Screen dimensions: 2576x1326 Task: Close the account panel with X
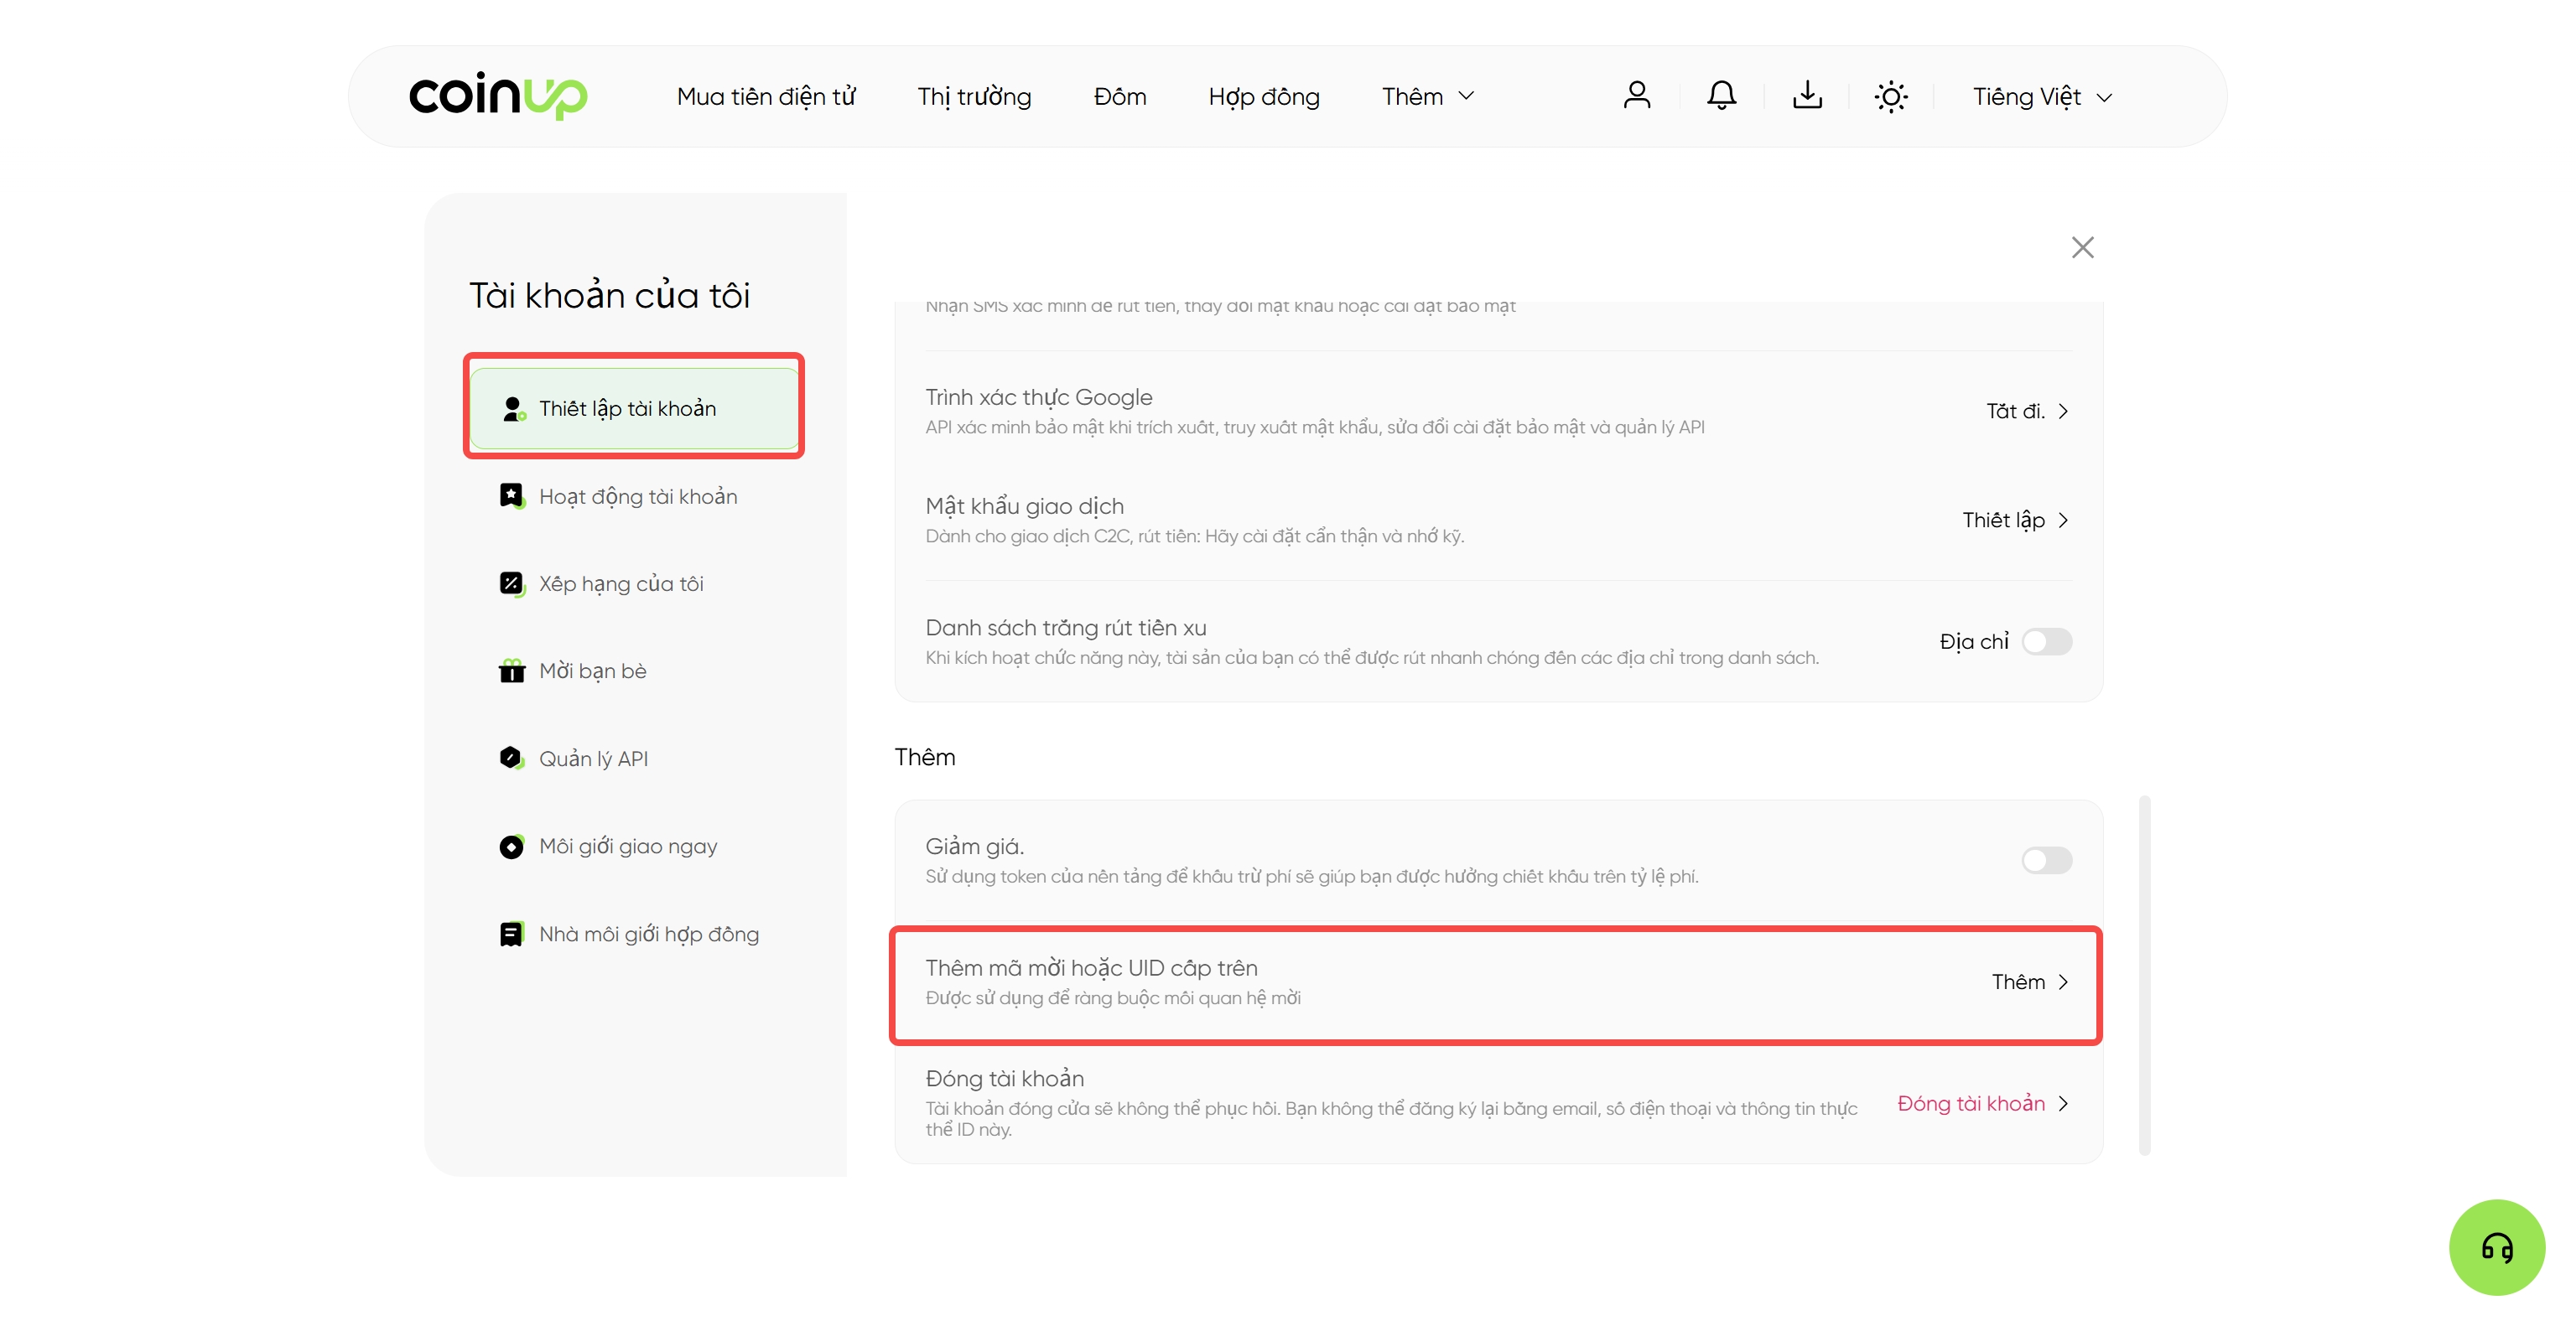2083,246
